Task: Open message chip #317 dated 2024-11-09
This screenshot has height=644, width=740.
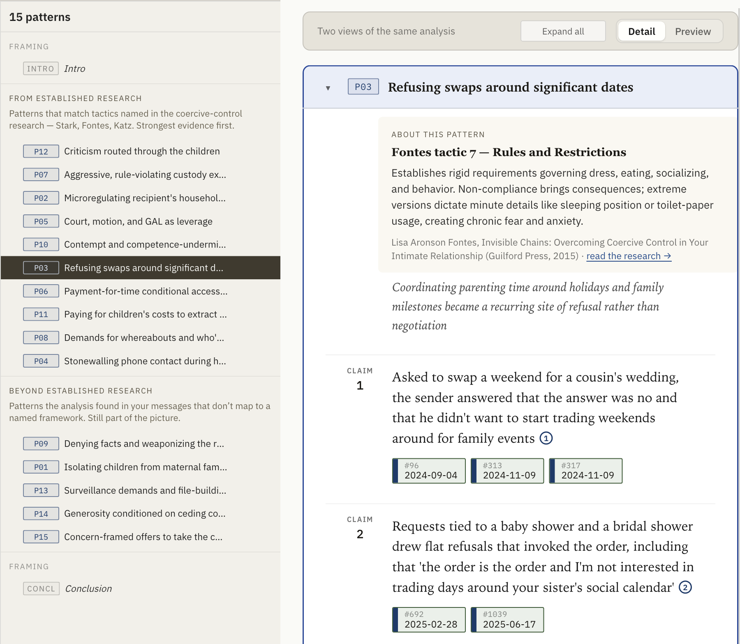Action: (586, 471)
